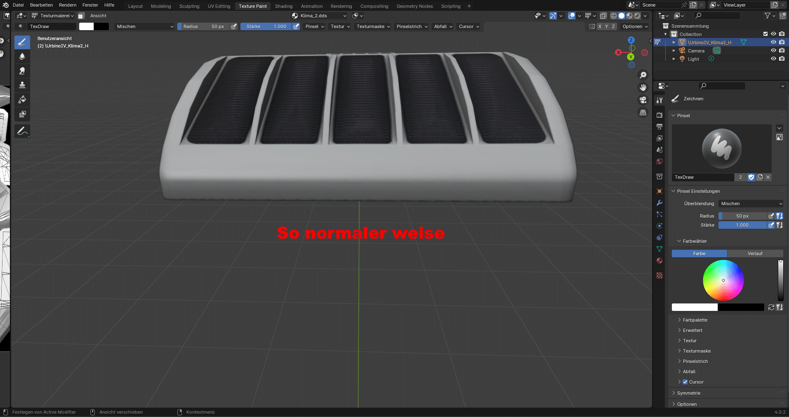Open the Optionen popover in header

tap(635, 26)
